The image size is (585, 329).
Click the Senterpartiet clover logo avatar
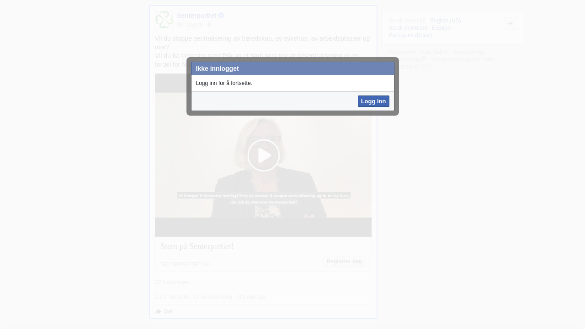(164, 20)
